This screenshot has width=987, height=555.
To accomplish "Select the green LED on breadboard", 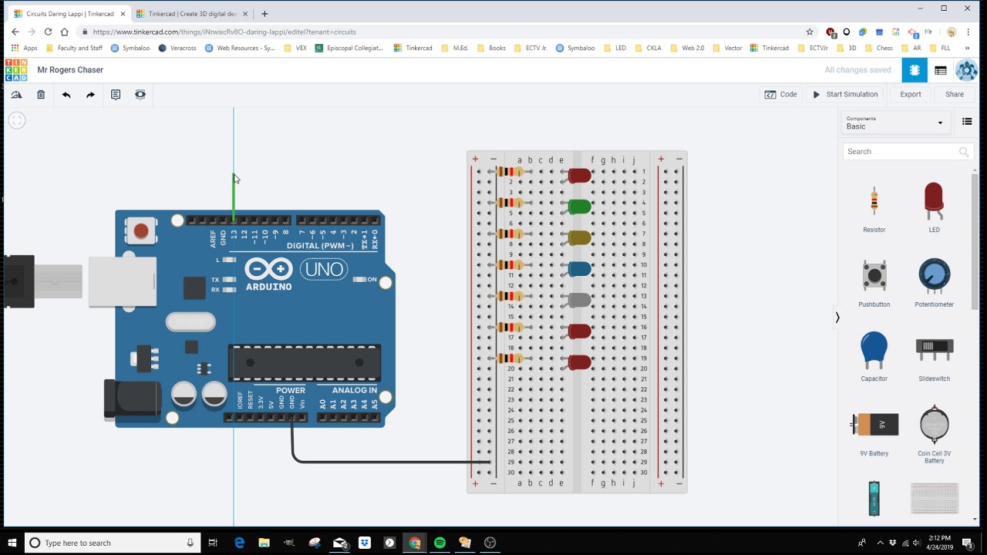I will pyautogui.click(x=578, y=207).
